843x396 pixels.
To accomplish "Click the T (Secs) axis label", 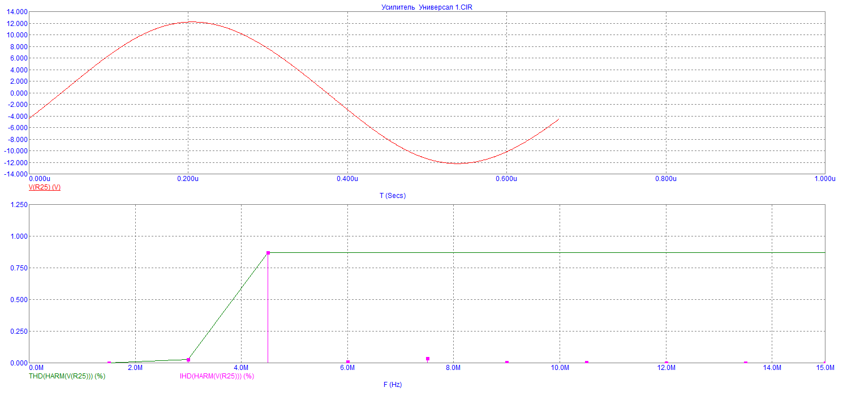I will pyautogui.click(x=392, y=196).
